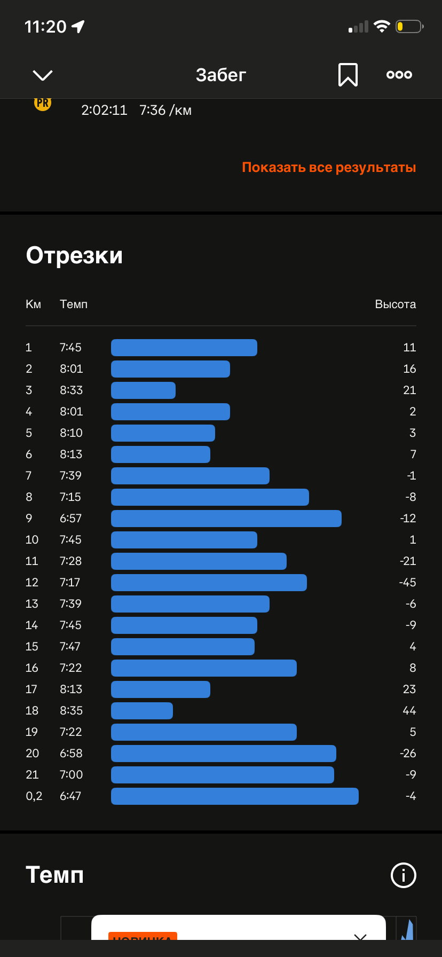Tap the 0,2 km final split bar

(x=235, y=796)
